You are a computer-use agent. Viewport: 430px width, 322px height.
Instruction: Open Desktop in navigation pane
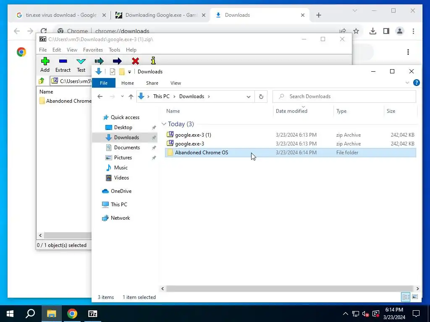tap(123, 127)
